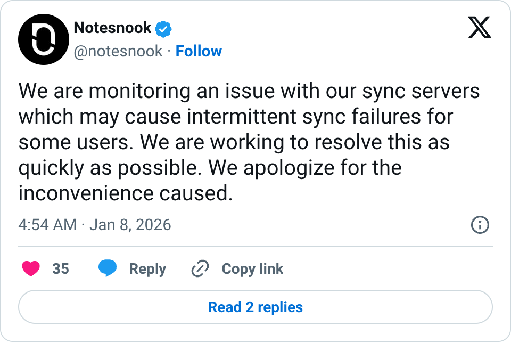
Task: Click the chain link icon
Action: (200, 269)
